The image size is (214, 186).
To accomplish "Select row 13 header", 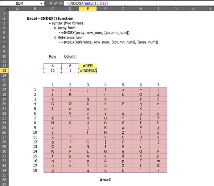I will pos(4,70).
